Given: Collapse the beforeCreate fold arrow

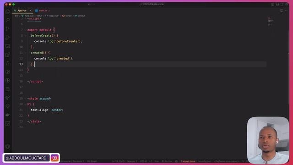Looking at the screenshot, I should coord(26,36).
